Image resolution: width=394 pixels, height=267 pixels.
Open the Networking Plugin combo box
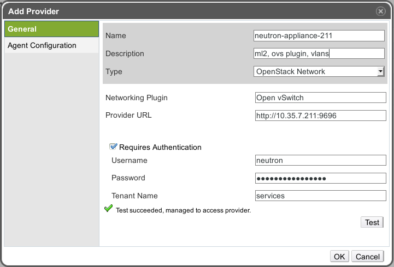tap(320, 98)
